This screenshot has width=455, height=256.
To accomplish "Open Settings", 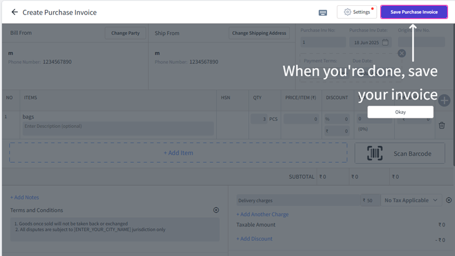I will coord(357,12).
